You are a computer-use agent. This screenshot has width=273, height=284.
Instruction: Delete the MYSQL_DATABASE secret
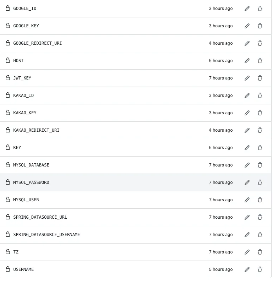click(x=260, y=165)
